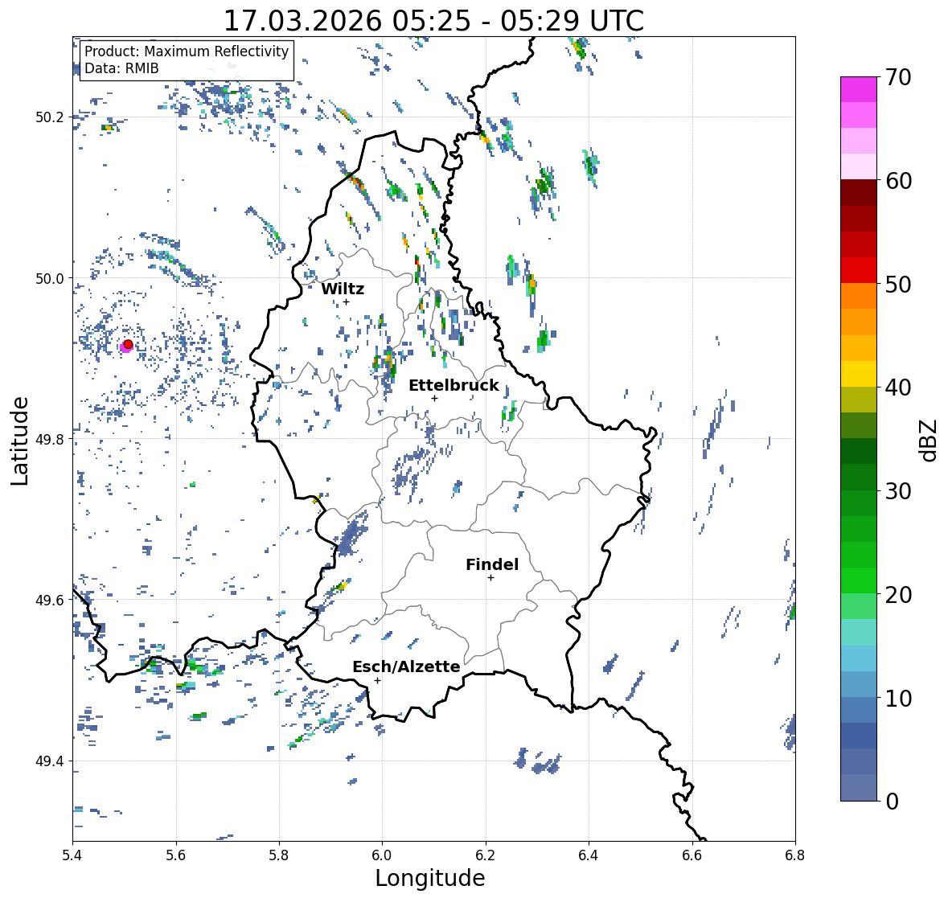Click the Product: Maximum Reflectivity info box
This screenshot has height=898, width=948.
point(187,59)
